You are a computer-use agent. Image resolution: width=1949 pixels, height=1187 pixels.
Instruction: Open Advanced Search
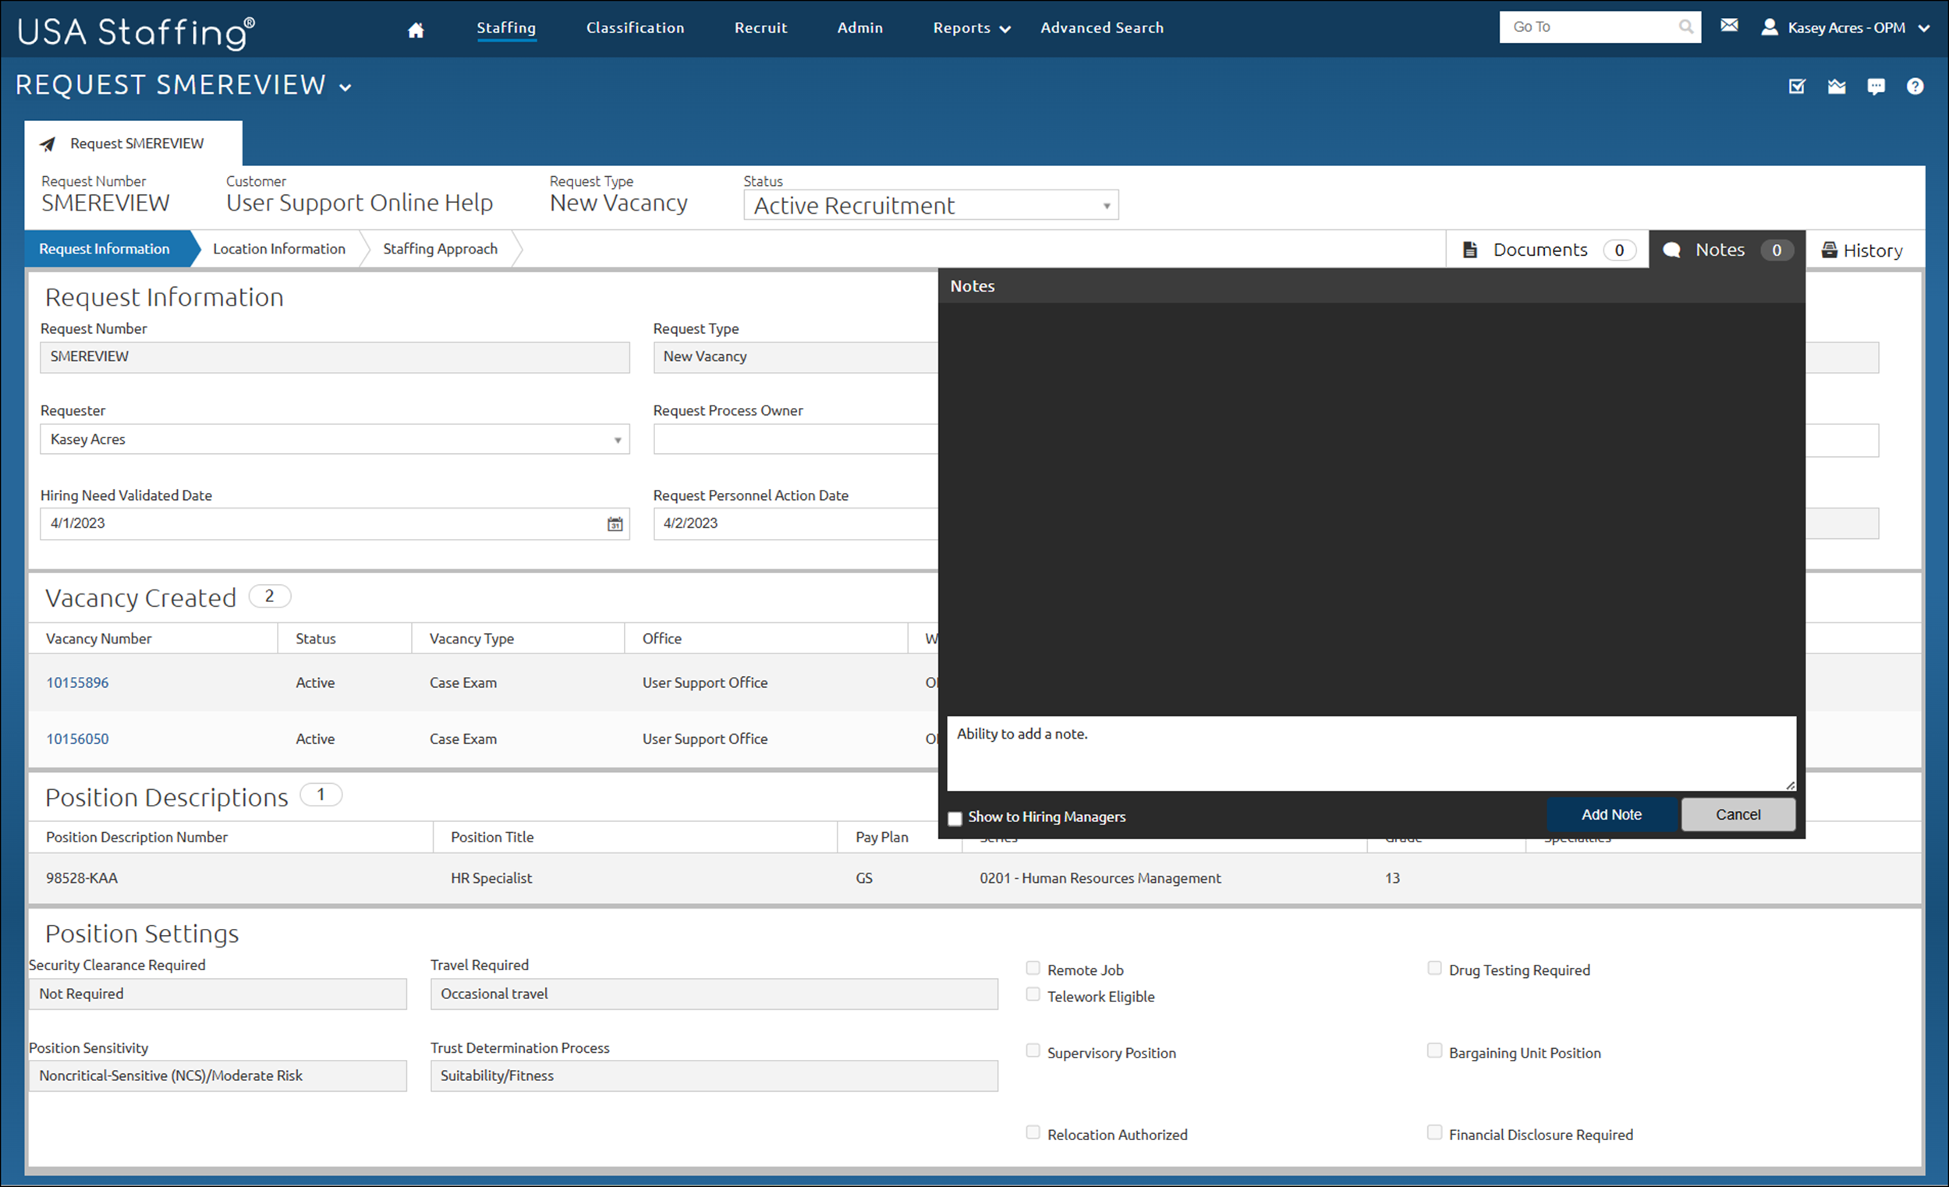1102,27
